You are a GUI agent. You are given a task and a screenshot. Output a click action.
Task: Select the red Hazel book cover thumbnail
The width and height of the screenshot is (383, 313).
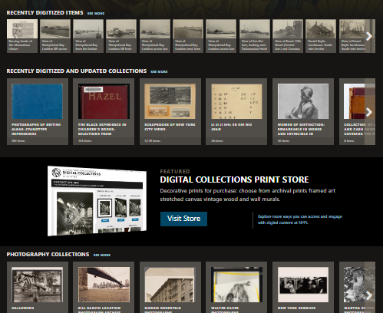[x=104, y=101]
